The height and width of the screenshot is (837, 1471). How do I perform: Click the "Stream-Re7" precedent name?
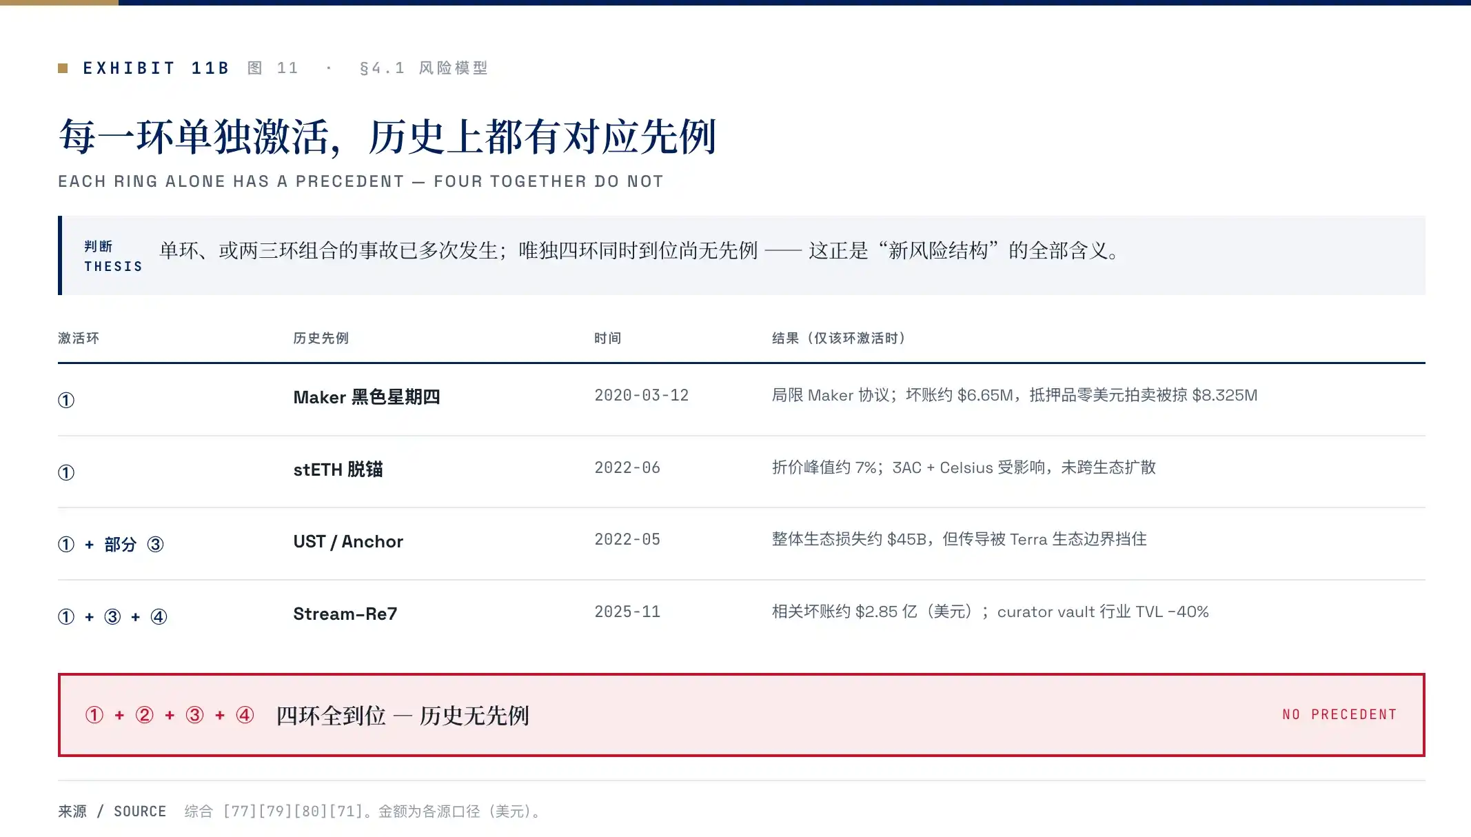point(345,614)
